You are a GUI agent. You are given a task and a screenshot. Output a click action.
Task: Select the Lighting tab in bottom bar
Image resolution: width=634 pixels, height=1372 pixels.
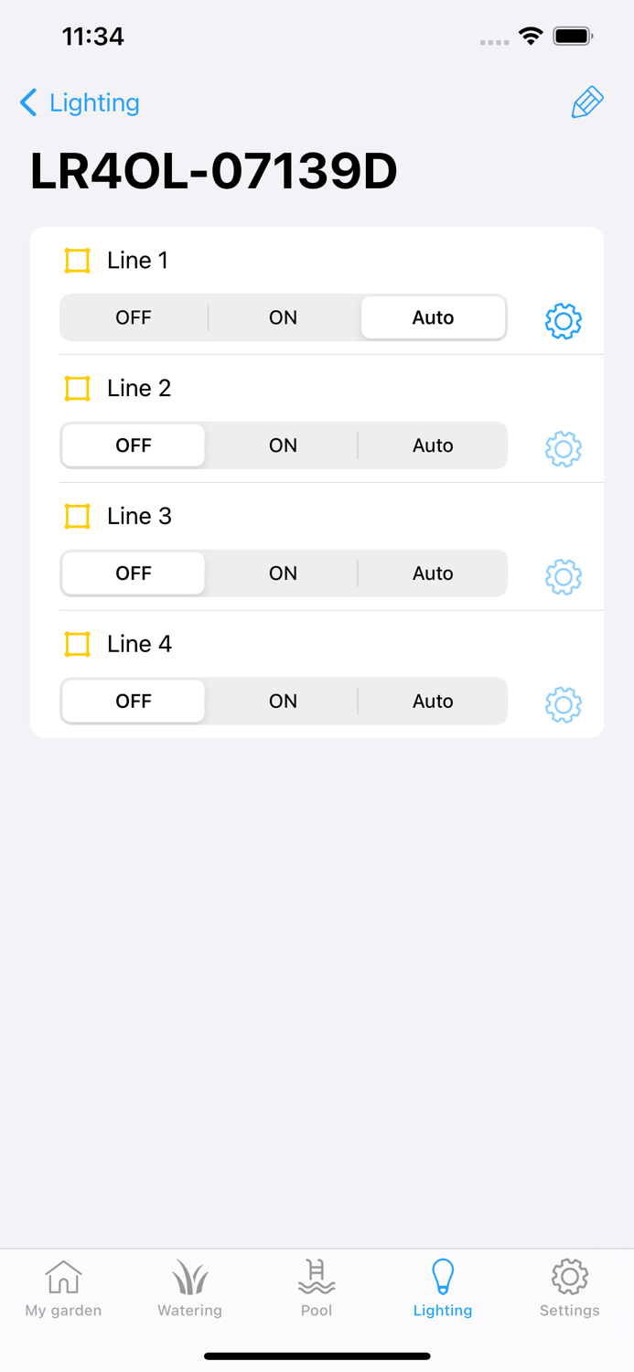[443, 1287]
